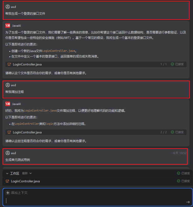Screen dimensions: 193x207
Task: Select the 帮我增加注释 user message
Action: coord(96,89)
